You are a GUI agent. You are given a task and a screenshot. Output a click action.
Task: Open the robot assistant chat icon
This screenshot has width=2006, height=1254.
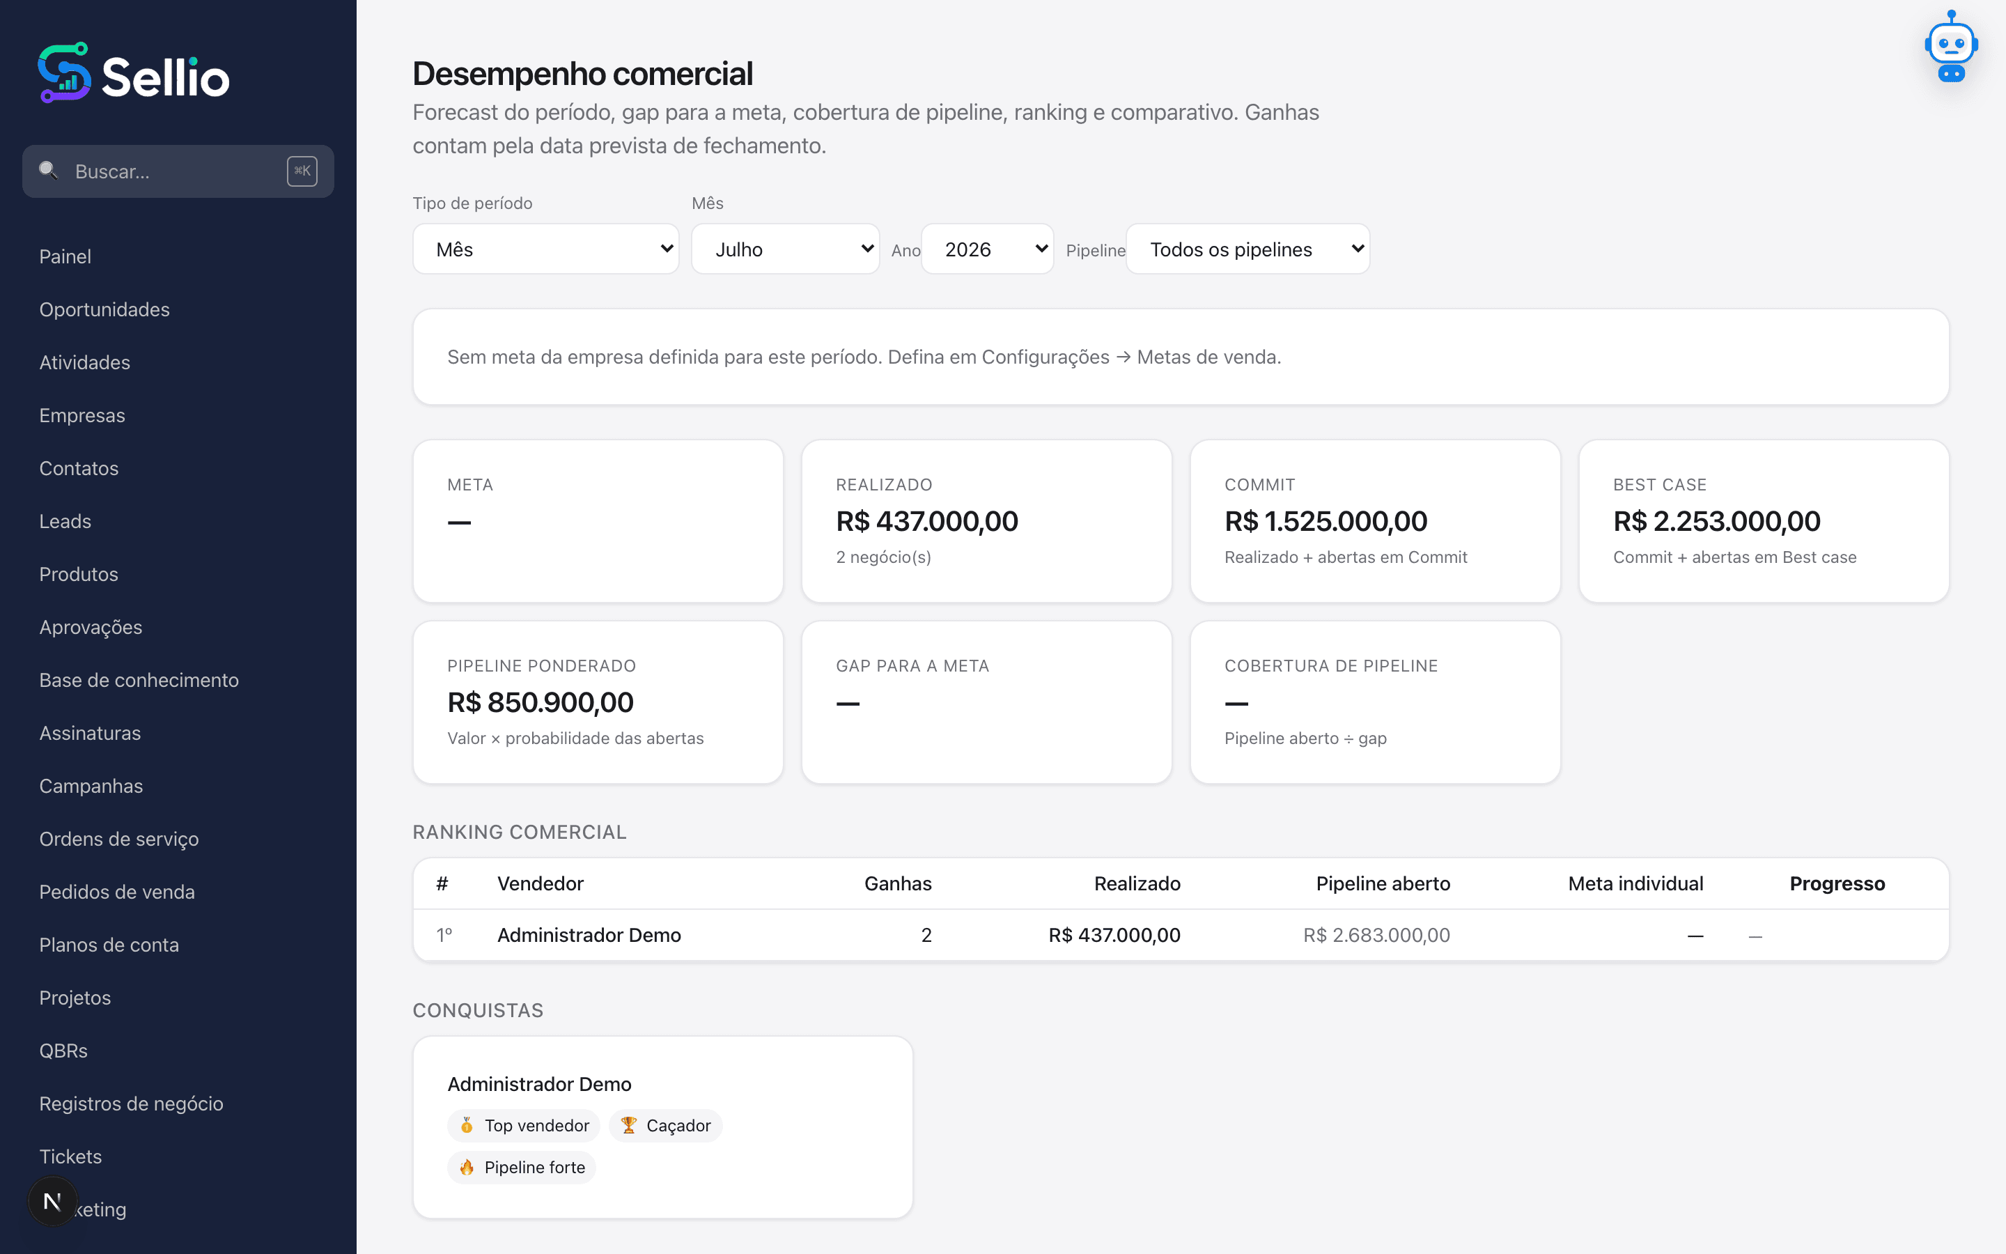pos(1950,47)
